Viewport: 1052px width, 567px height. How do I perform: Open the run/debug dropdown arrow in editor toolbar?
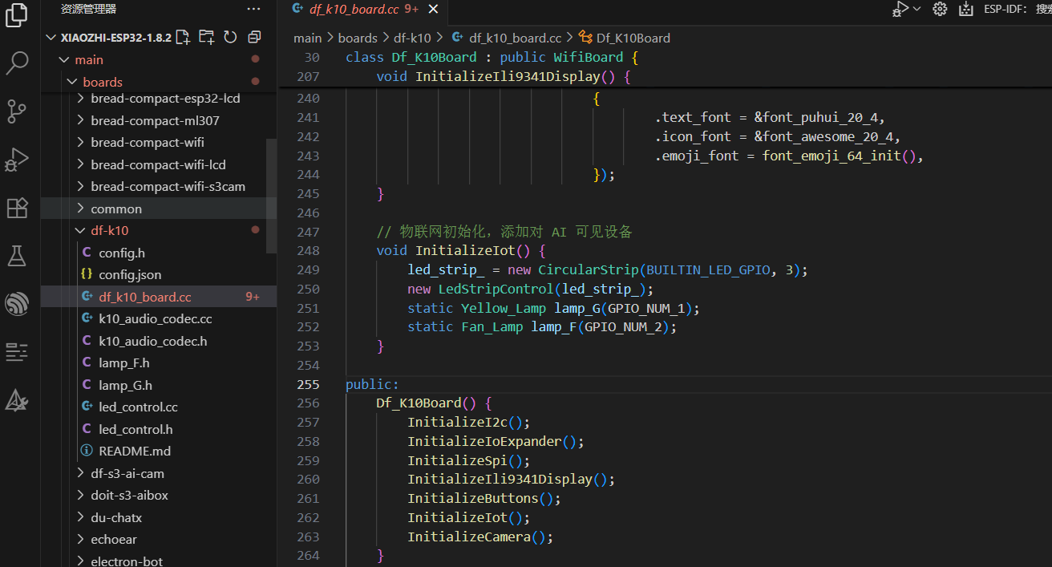point(917,10)
